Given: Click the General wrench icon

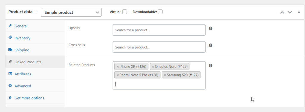Looking at the screenshot, I should pyautogui.click(x=10, y=26).
